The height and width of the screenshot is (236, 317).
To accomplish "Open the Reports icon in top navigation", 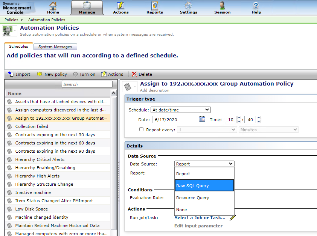I will (x=155, y=6).
